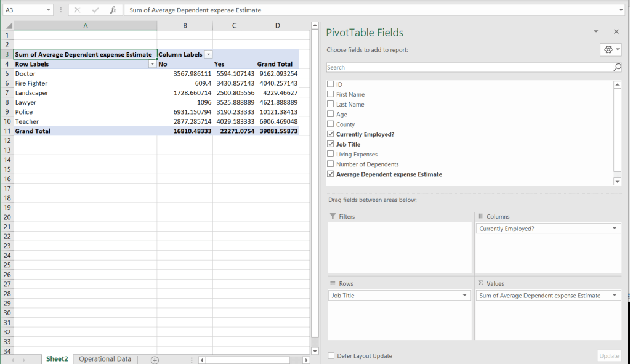The height and width of the screenshot is (364, 630).
Task: Click the Search fields input box
Action: [x=468, y=68]
